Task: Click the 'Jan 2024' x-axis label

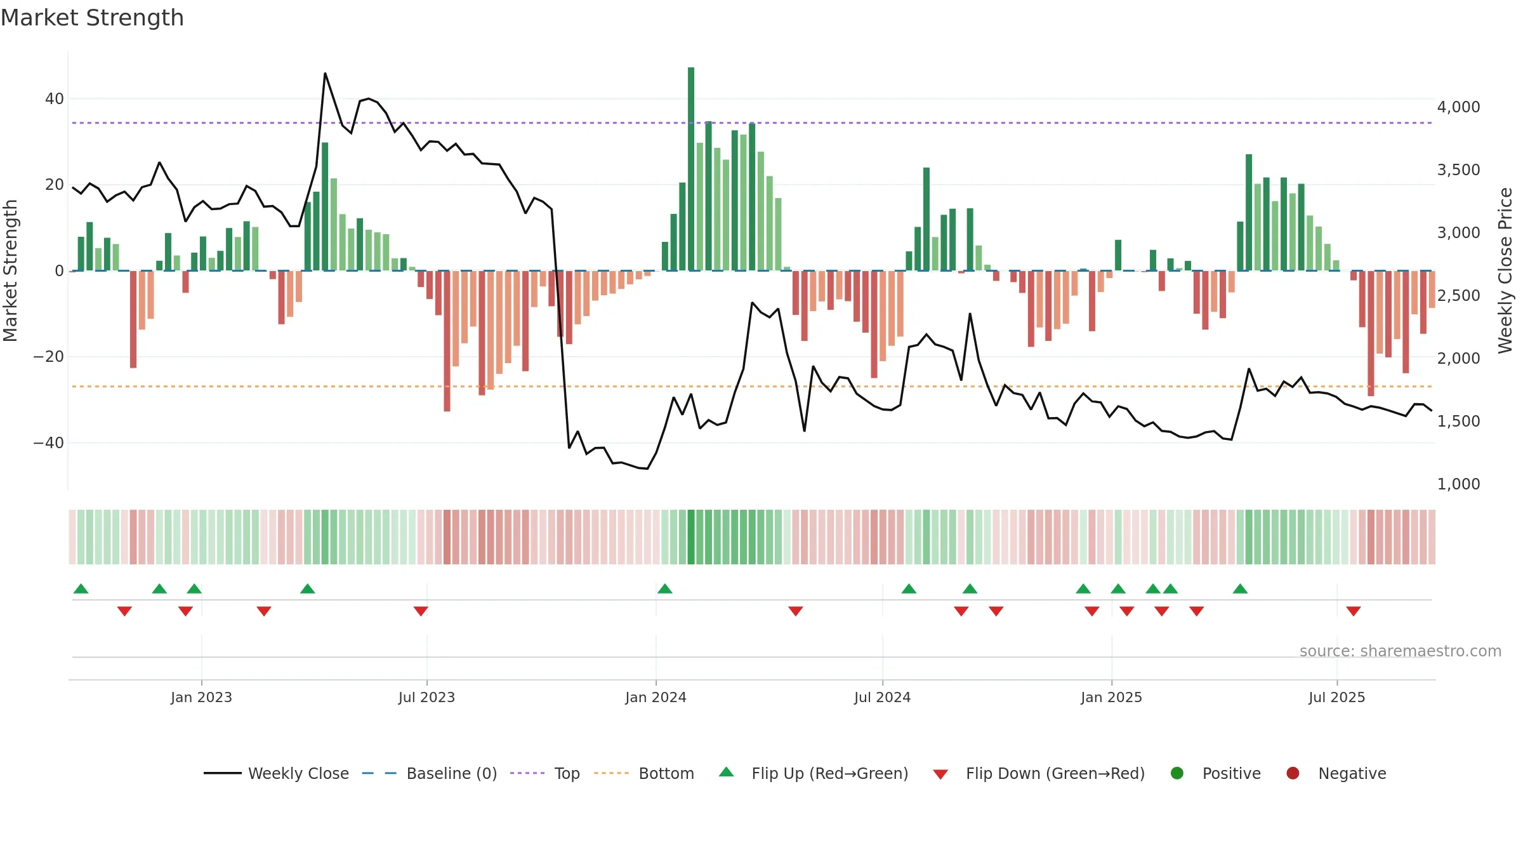Action: (x=656, y=697)
